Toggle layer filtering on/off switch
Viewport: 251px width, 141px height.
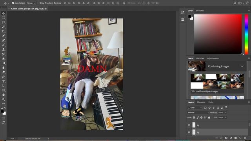226,107
